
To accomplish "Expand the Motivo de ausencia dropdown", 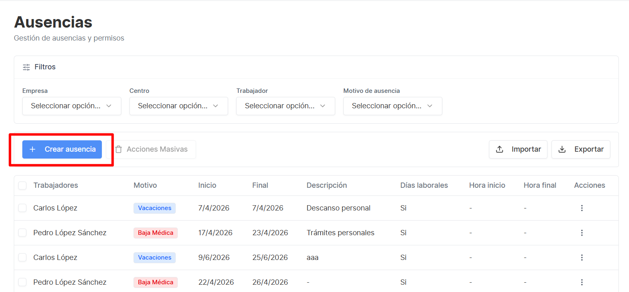I will pyautogui.click(x=393, y=106).
